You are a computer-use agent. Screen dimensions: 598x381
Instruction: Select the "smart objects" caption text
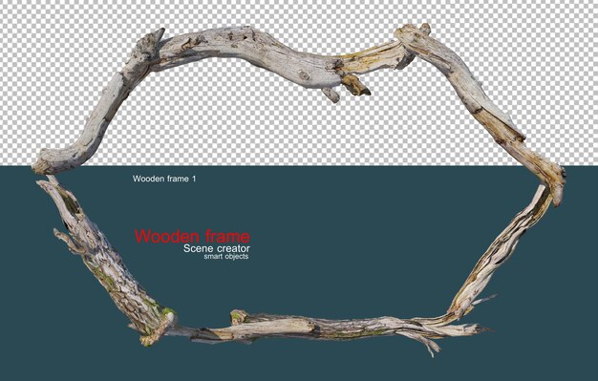[x=225, y=256]
